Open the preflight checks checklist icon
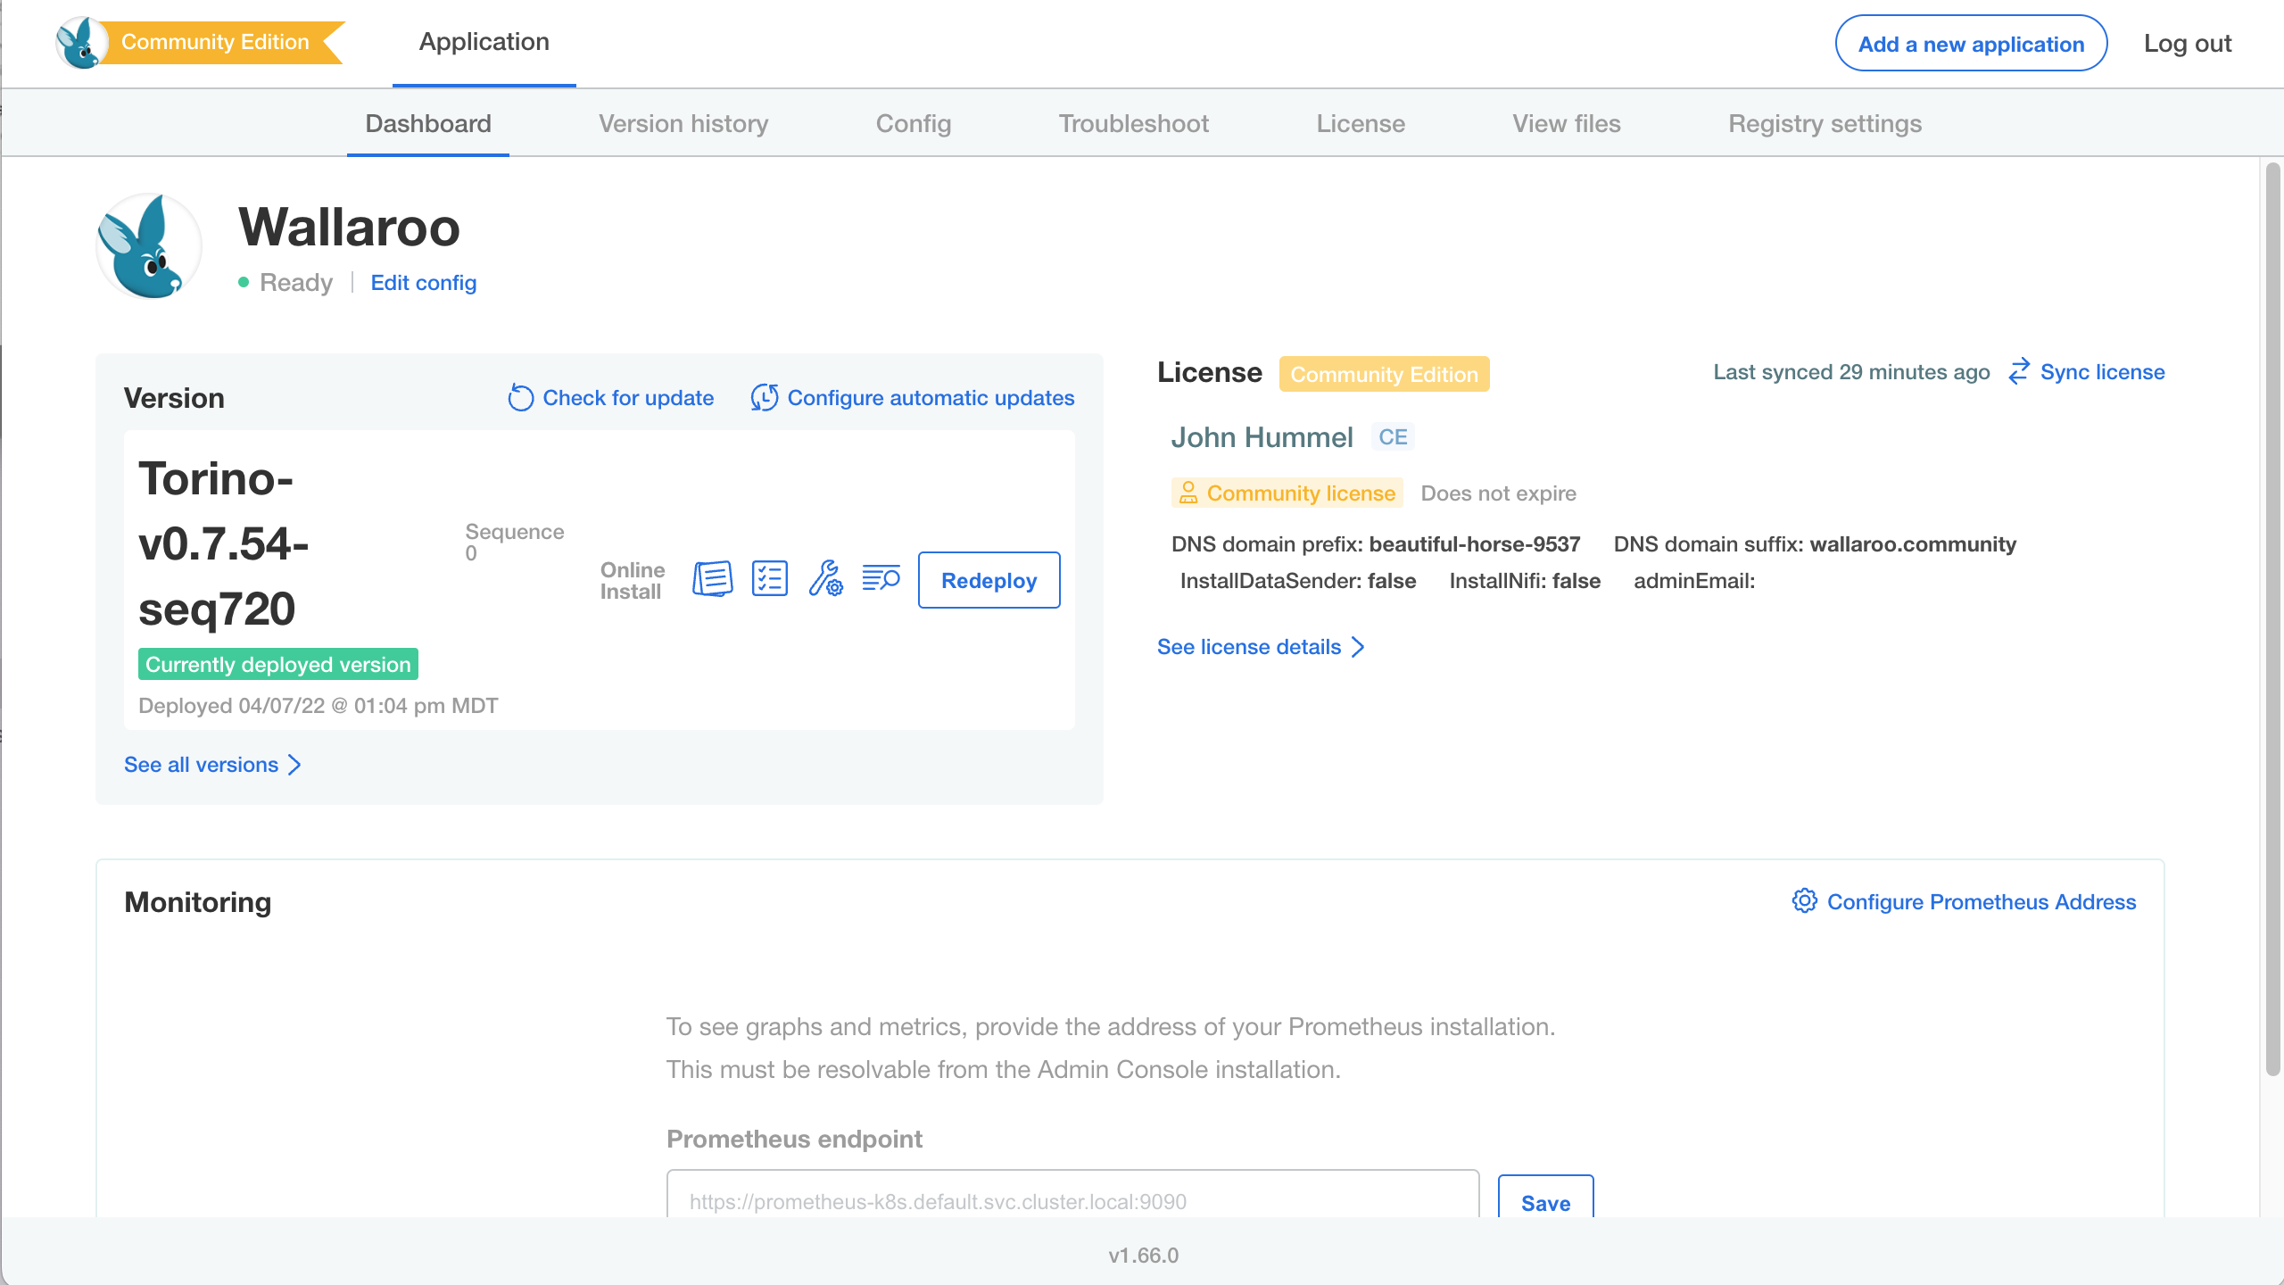 point(769,580)
